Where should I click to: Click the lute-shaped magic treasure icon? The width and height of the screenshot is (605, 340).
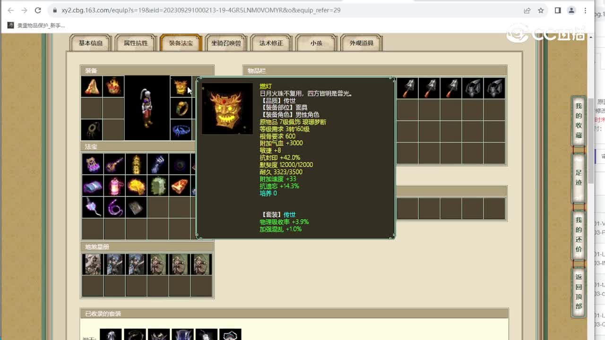(x=114, y=164)
